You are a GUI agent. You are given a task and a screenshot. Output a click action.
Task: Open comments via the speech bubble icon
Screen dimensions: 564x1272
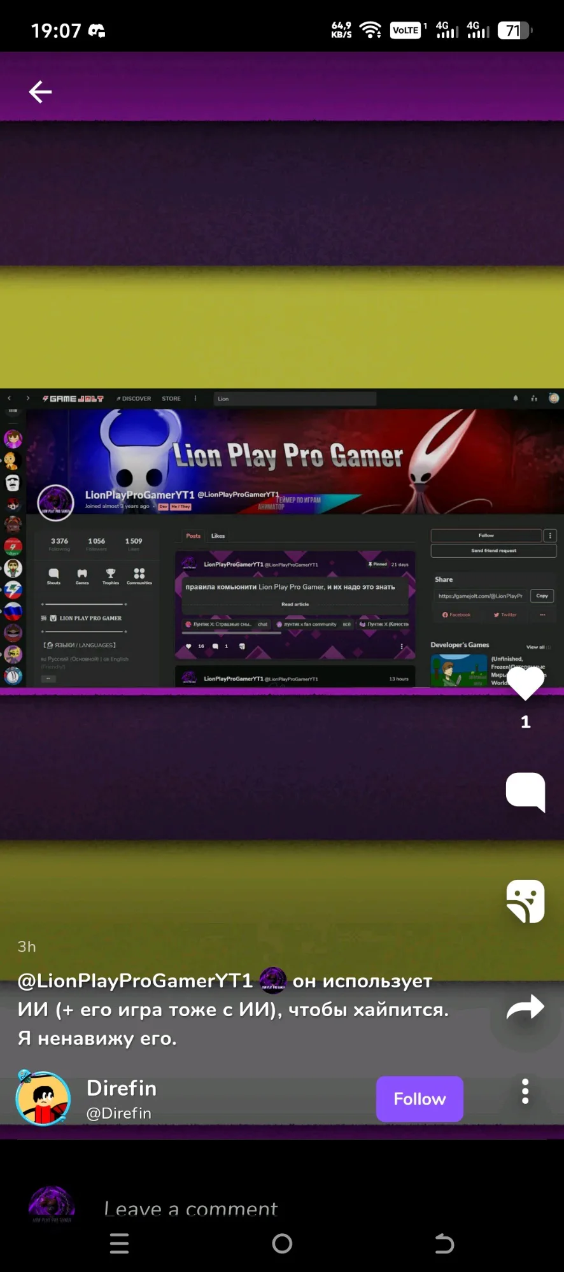[x=525, y=792]
